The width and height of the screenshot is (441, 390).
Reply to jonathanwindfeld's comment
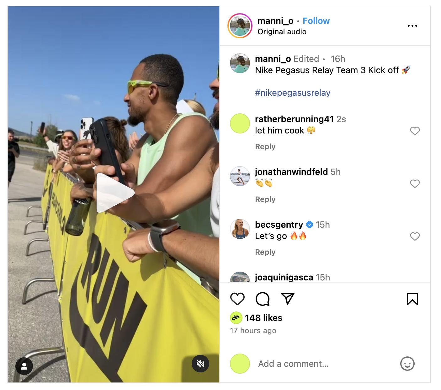tap(265, 199)
